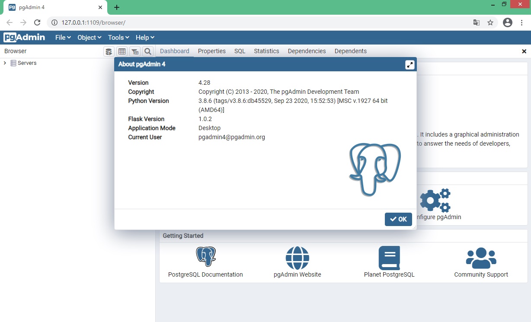531x322 pixels.
Task: Click OK in About dialog
Action: (398, 219)
